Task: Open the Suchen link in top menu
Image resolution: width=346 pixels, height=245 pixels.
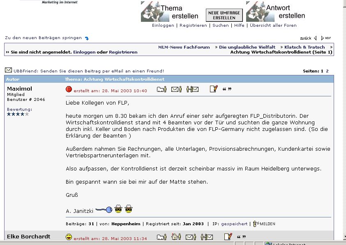Action: tap(221, 26)
